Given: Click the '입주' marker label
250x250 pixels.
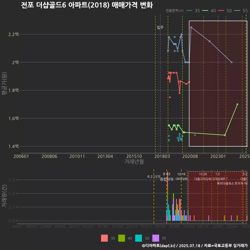Looking at the screenshot, I should tap(160, 27).
